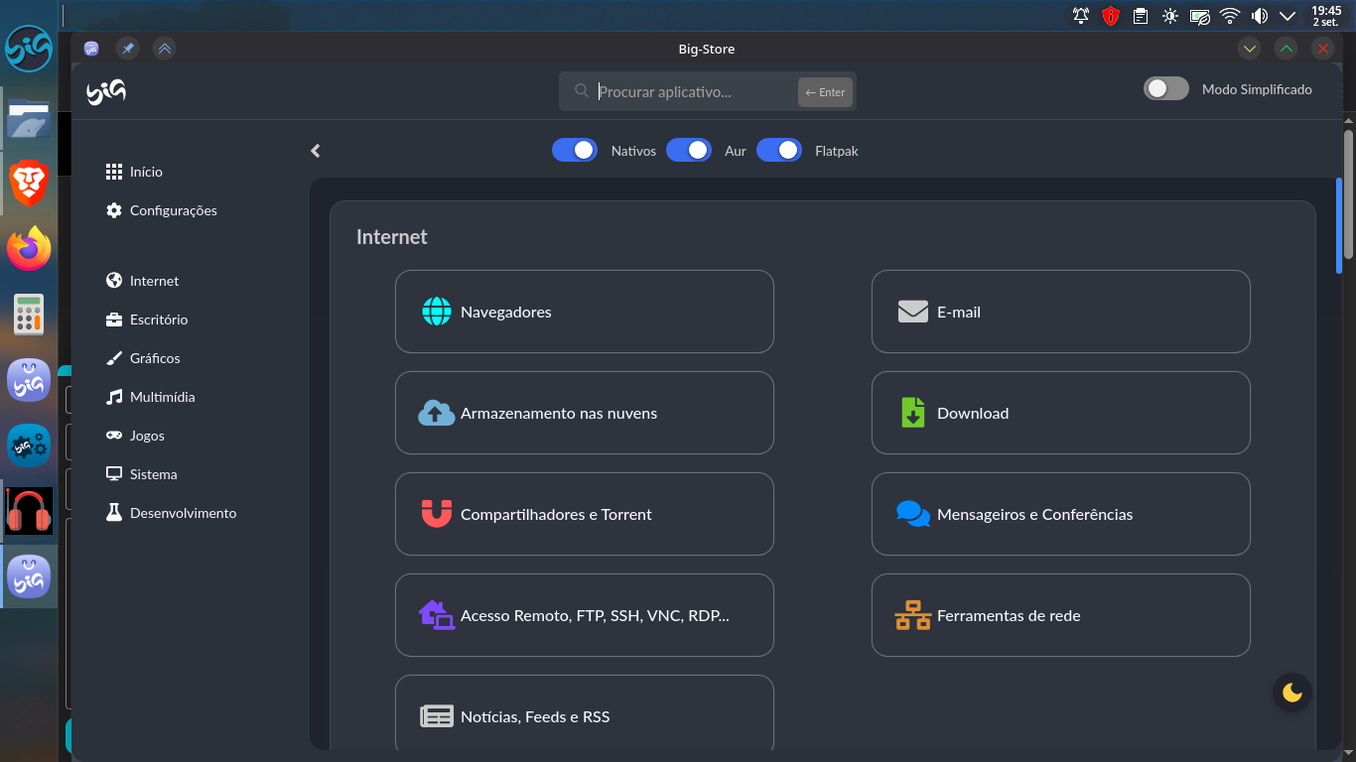Open the clock showing 19:45
The image size is (1356, 762).
(x=1326, y=16)
